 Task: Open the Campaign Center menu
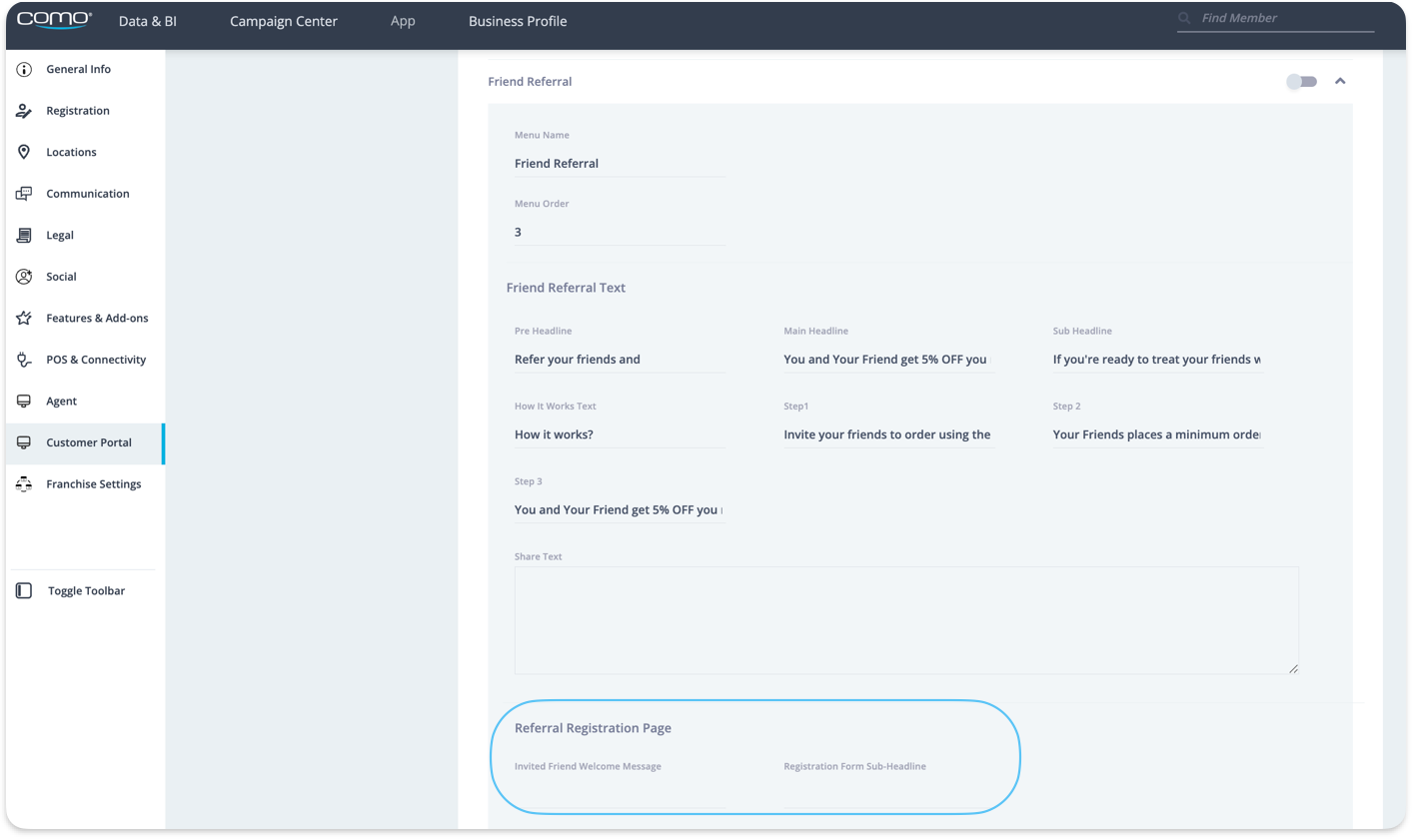(x=284, y=21)
